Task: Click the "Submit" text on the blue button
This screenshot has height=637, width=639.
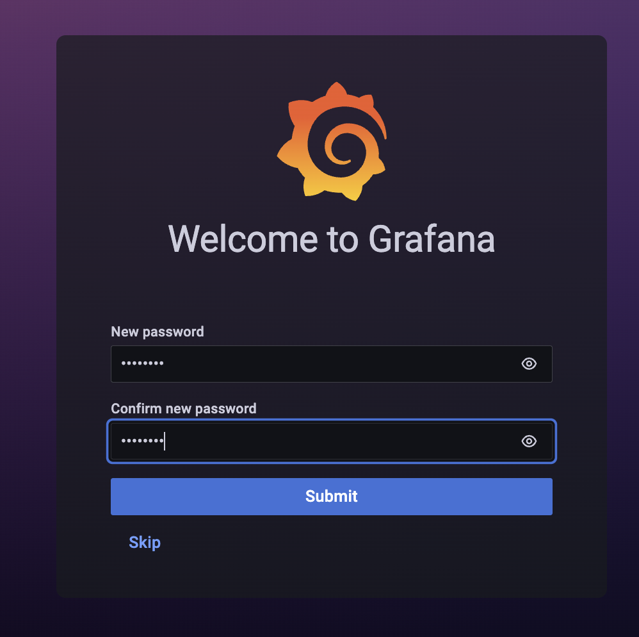Action: pyautogui.click(x=331, y=496)
